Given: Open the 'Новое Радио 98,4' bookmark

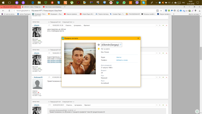Looking at the screenshot, I should tap(87, 14).
